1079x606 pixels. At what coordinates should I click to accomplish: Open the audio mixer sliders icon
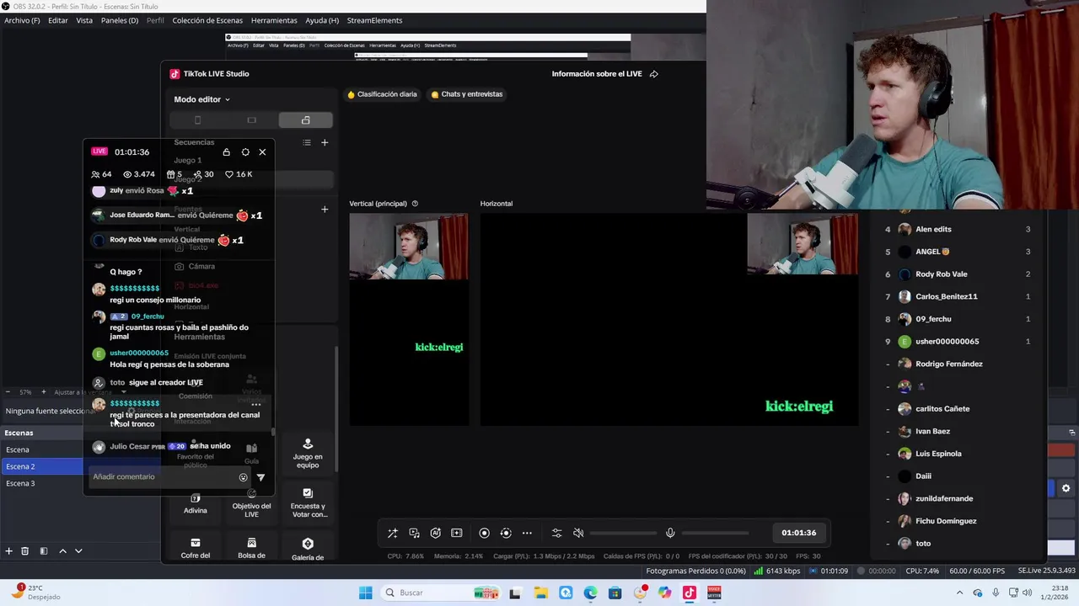click(x=556, y=533)
